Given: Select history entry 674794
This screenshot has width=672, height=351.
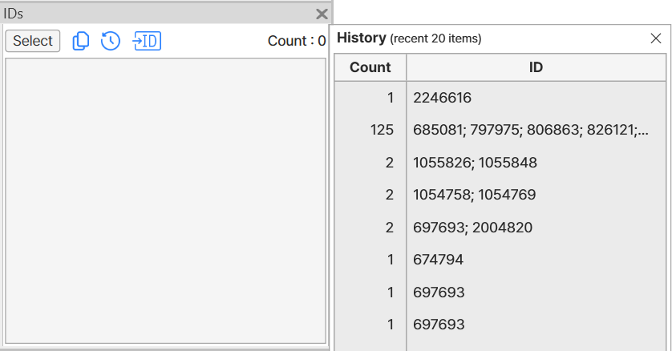Looking at the screenshot, I should [x=439, y=260].
